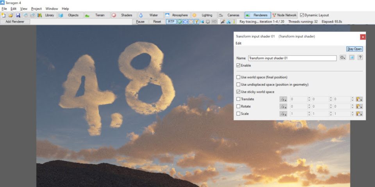The height and width of the screenshot is (187, 375).
Task: Open project with the folder icon
Action: click(x=11, y=15)
